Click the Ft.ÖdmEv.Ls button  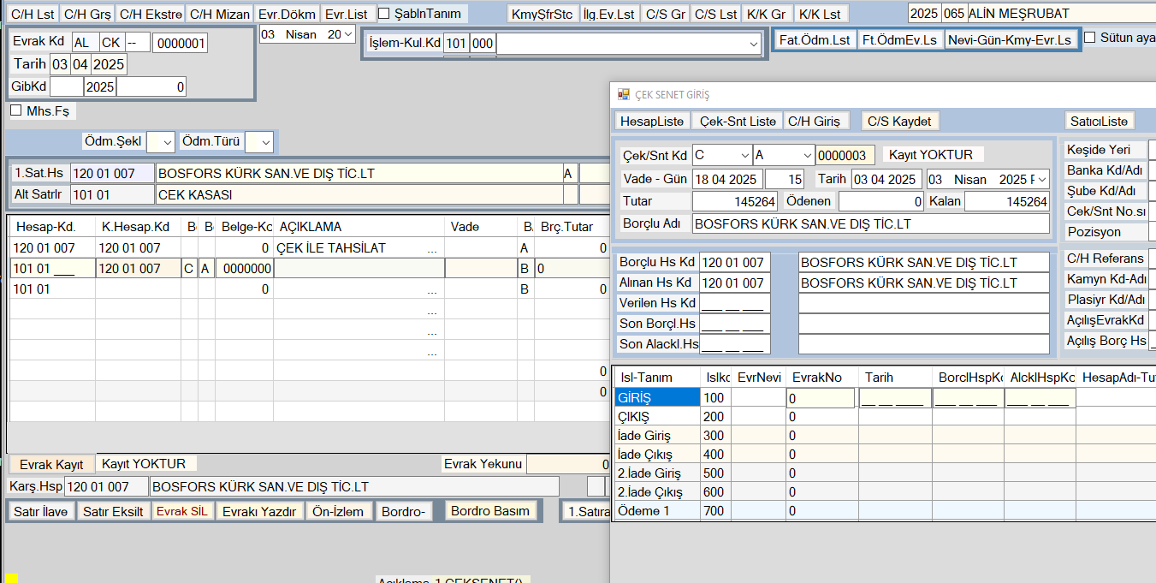(x=900, y=39)
